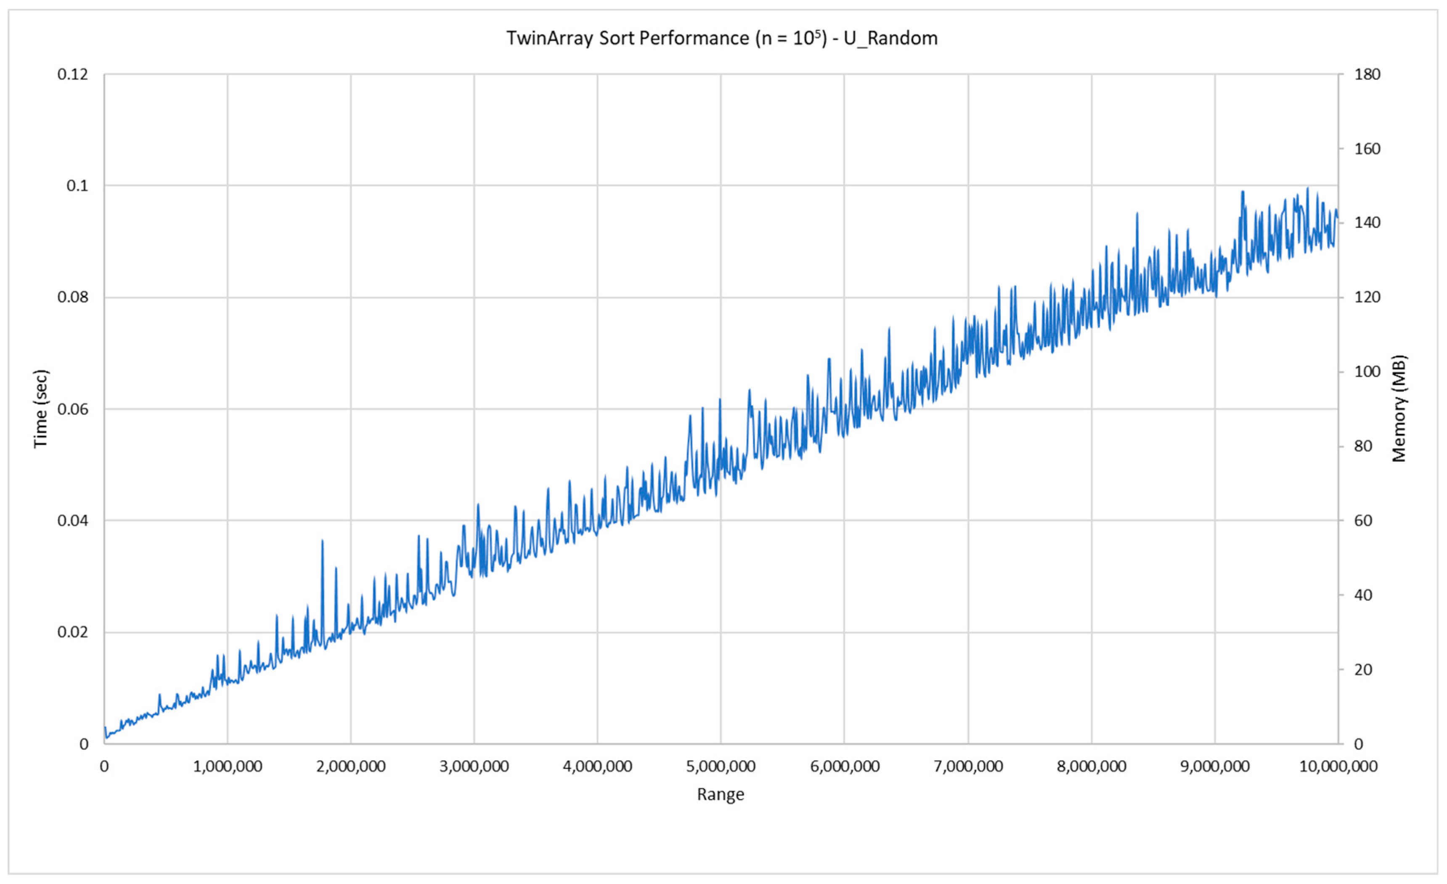
Task: Click the 140 memory axis label
Action: (x=1367, y=223)
